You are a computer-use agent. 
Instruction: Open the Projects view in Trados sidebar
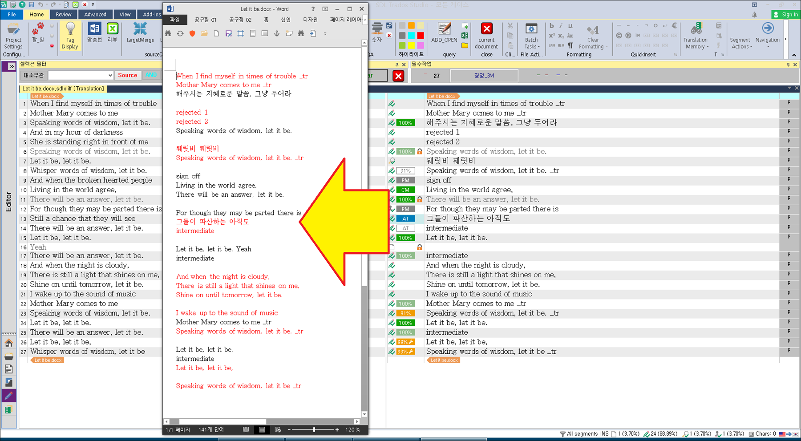click(x=8, y=356)
